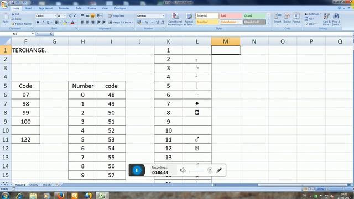Open the Page Layout ribbon tab
This screenshot has height=199, width=354.
pyautogui.click(x=45, y=8)
